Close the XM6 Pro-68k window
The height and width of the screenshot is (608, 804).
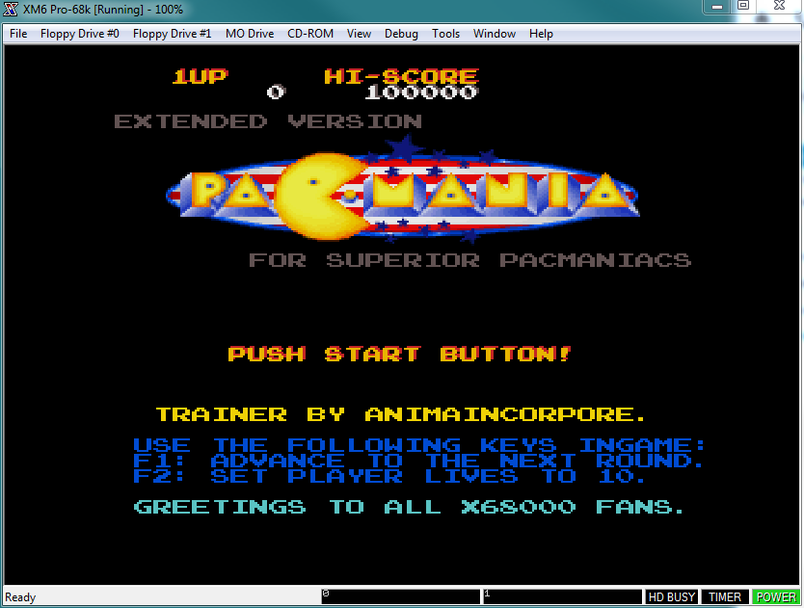(x=779, y=6)
